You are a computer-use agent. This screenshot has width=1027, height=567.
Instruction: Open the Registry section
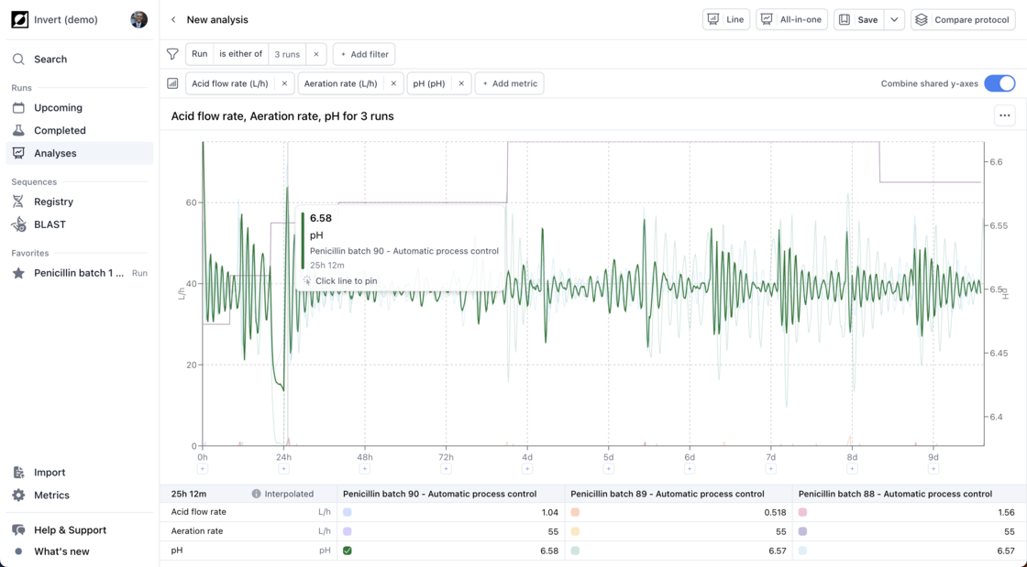(x=53, y=202)
